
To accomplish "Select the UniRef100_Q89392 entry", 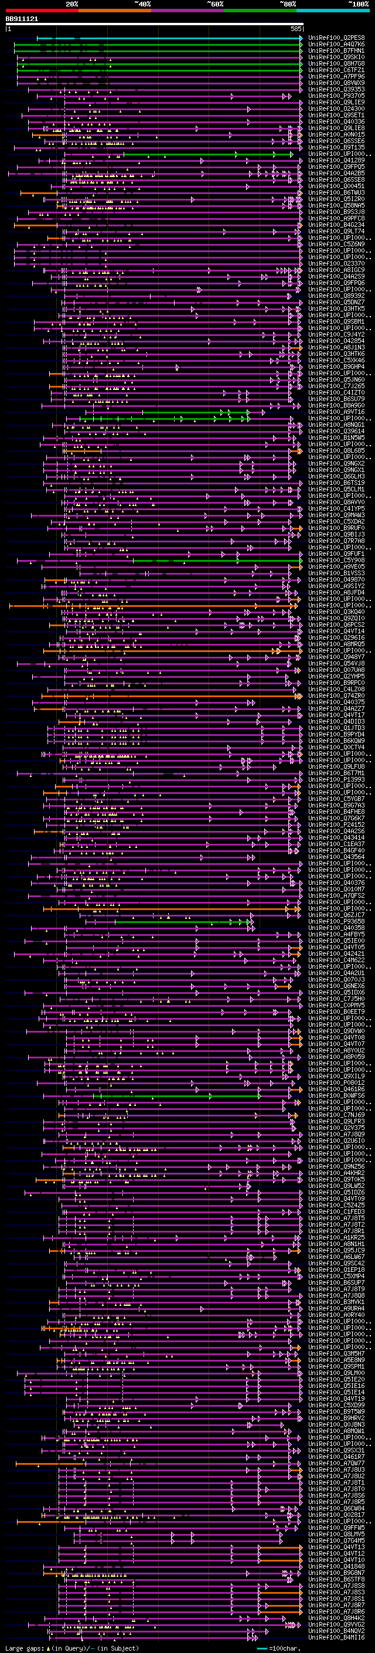I will click(336, 296).
